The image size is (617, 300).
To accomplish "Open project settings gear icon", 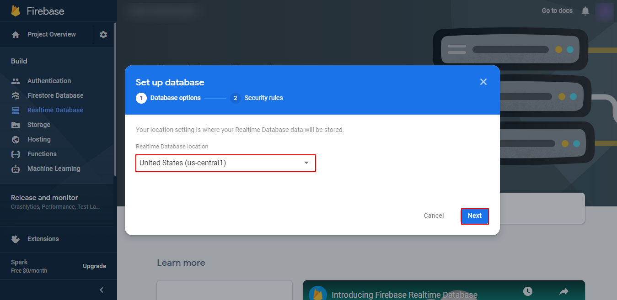I will coord(103,35).
